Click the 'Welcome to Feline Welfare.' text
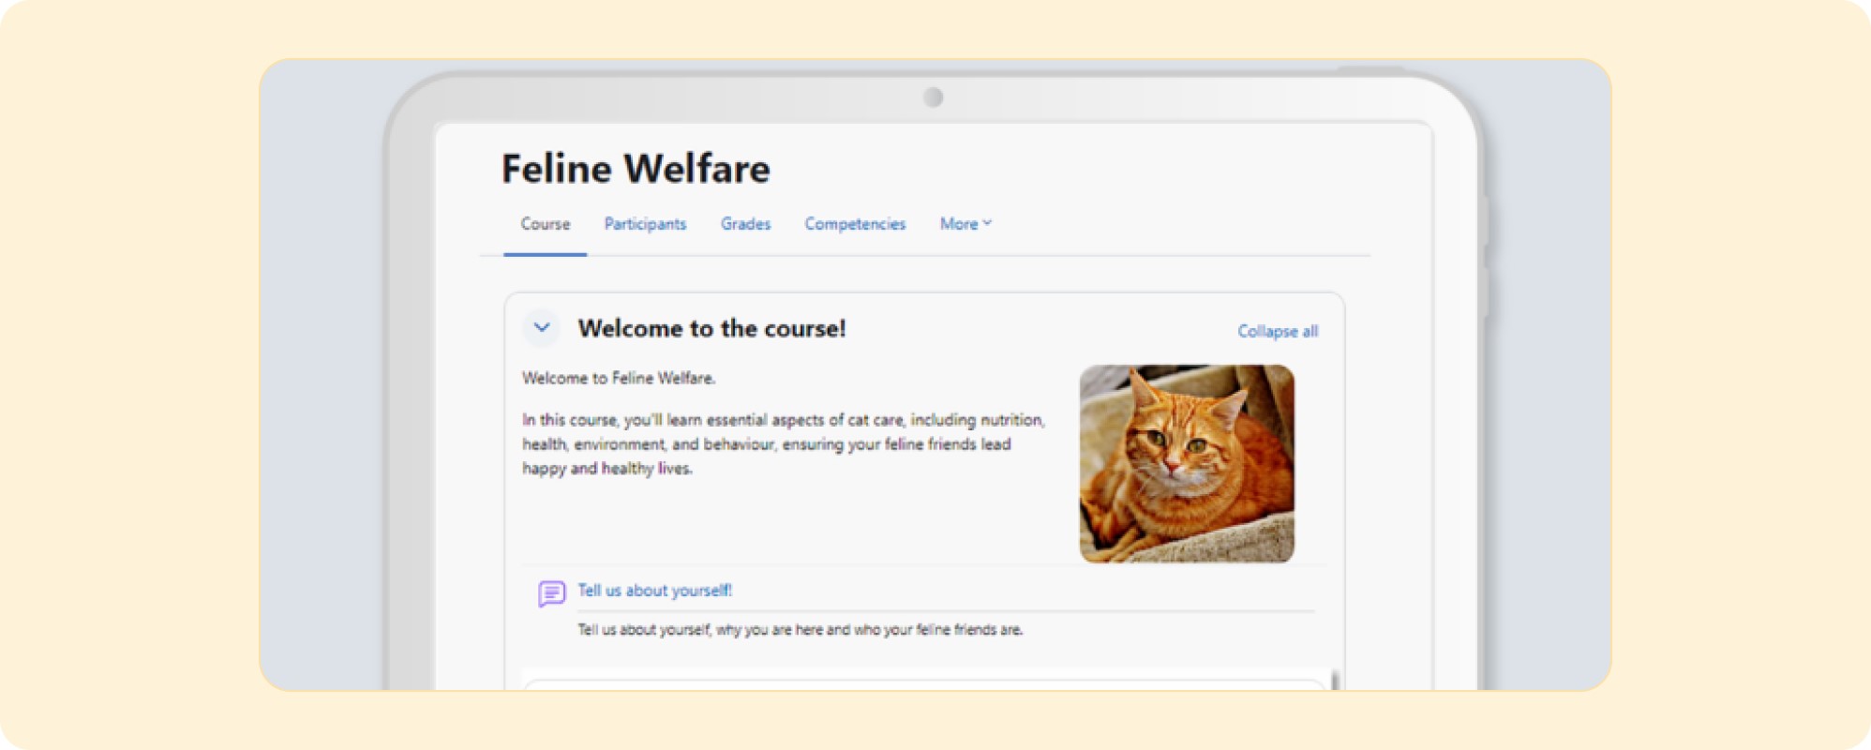1871x750 pixels. click(619, 378)
